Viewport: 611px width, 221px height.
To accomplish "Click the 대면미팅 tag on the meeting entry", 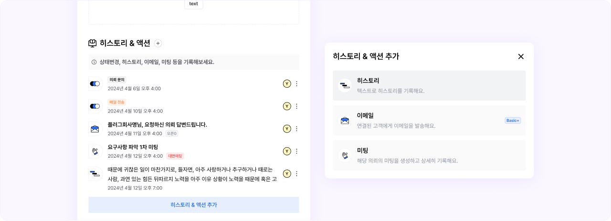I will 175,156.
